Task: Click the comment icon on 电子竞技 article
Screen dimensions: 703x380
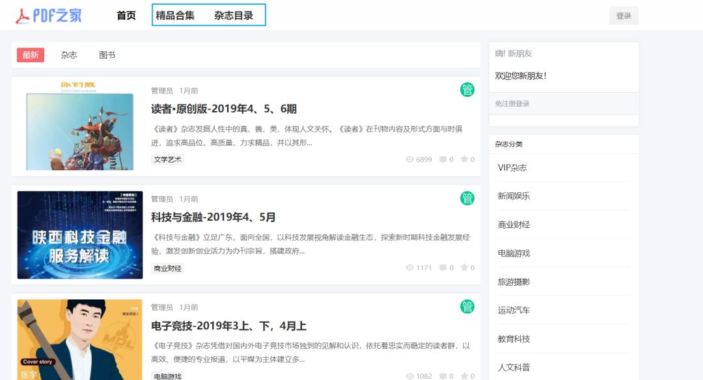Action: pyautogui.click(x=444, y=375)
